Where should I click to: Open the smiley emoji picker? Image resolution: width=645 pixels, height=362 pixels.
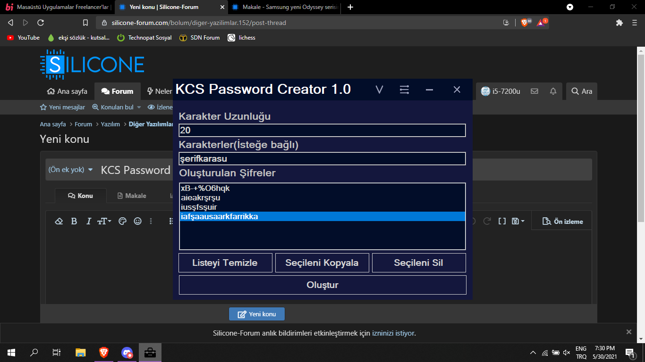(x=137, y=221)
